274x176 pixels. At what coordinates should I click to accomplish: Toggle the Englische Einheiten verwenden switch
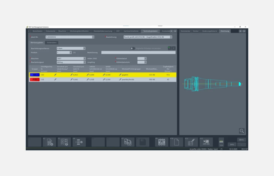click(x=133, y=48)
